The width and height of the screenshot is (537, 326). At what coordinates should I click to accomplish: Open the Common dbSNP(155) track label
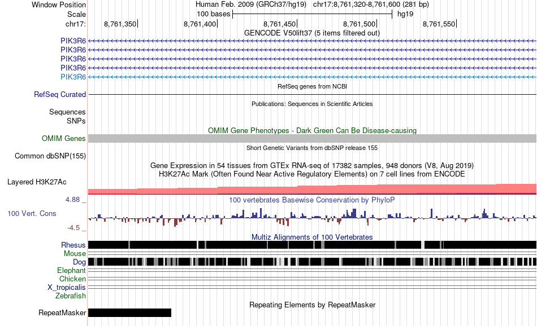pos(50,156)
